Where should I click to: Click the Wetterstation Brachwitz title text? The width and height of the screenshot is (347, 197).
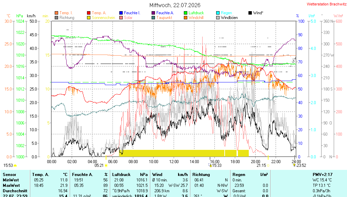[326, 4]
